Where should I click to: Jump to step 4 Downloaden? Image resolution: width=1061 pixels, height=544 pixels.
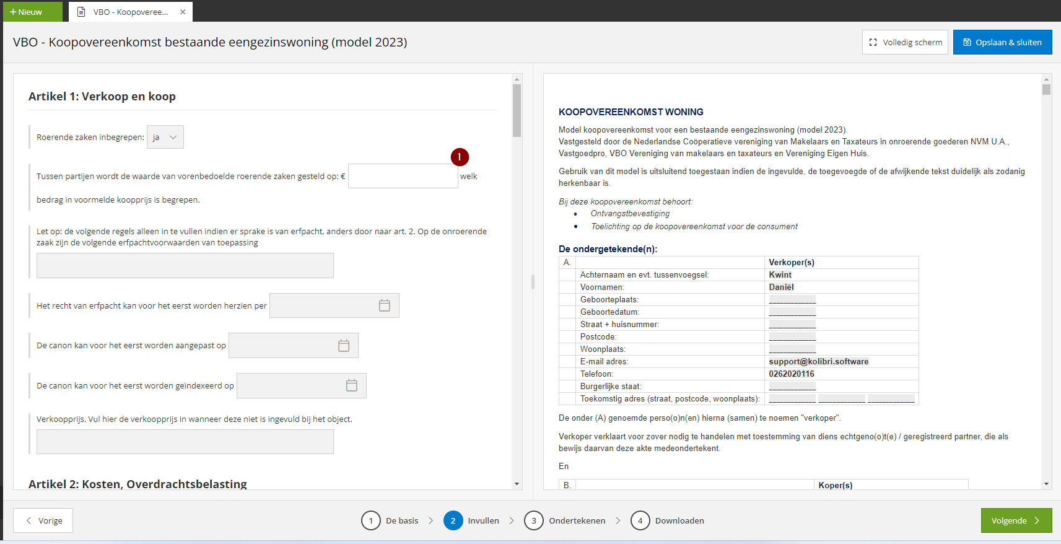[x=668, y=520]
